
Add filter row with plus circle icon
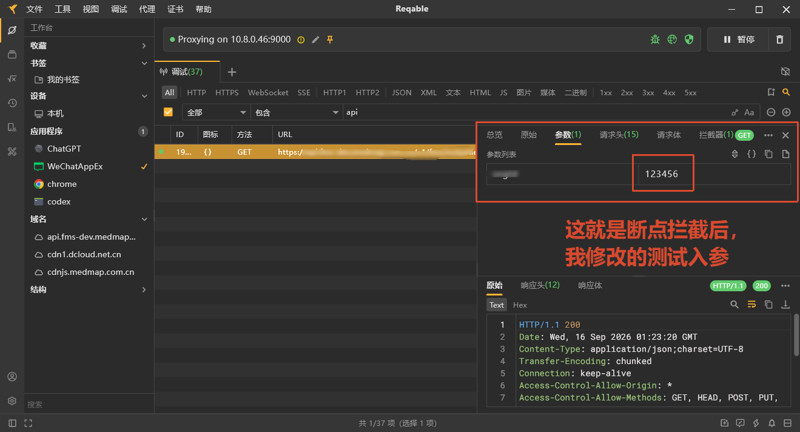click(787, 112)
